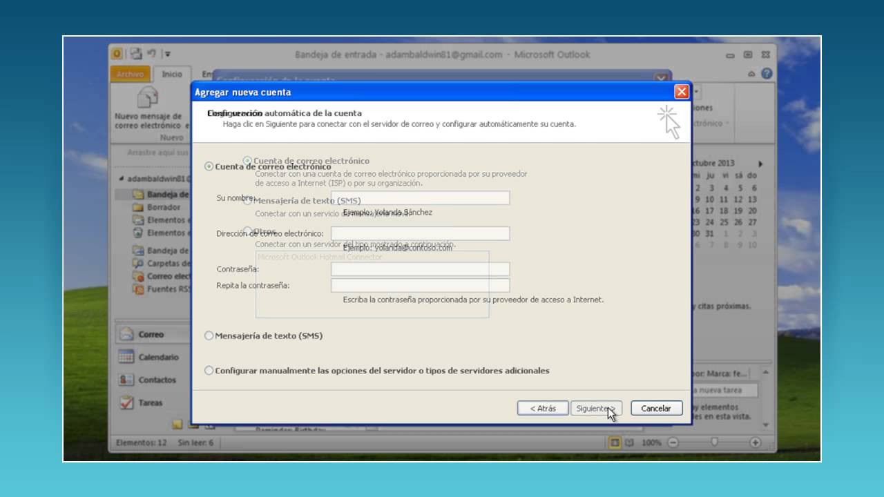Click the Notes icon below Tareas
The image size is (884, 497).
tap(177, 424)
